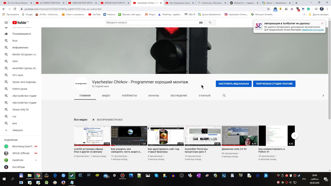Bookmark the page with star icon
331x186 pixels.
(x=268, y=9)
